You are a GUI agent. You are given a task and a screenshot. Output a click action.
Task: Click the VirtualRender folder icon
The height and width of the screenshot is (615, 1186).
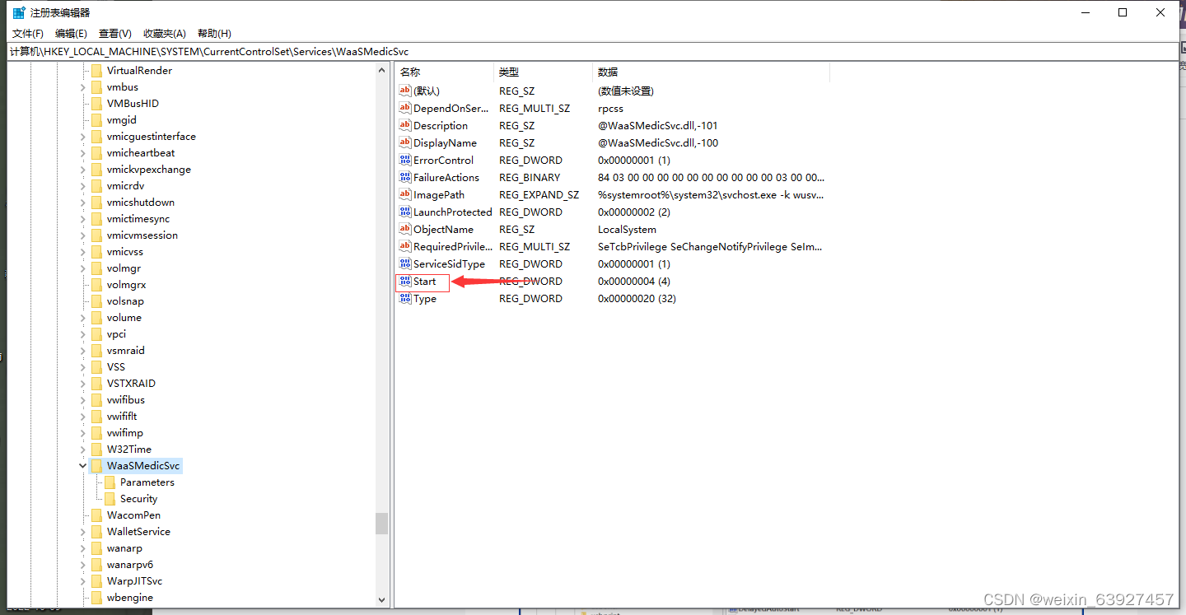click(x=96, y=71)
